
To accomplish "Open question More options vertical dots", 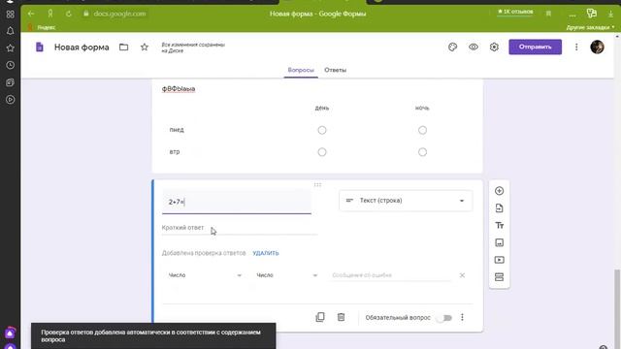I will pyautogui.click(x=462, y=317).
